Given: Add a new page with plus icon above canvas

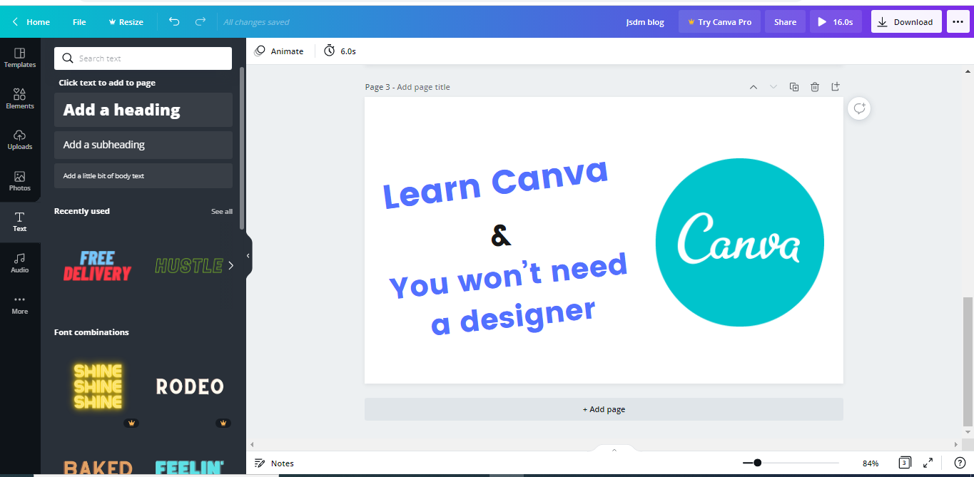Looking at the screenshot, I should coord(836,87).
